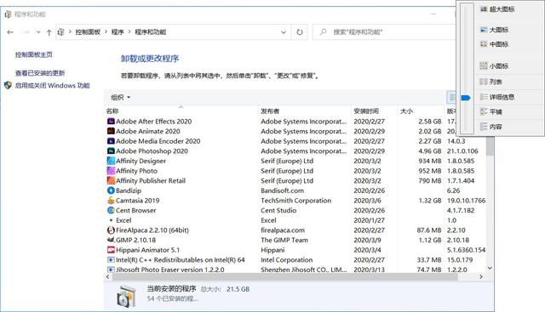This screenshot has width=545, height=312.
Task: Choose the details view option
Action: [x=497, y=97]
